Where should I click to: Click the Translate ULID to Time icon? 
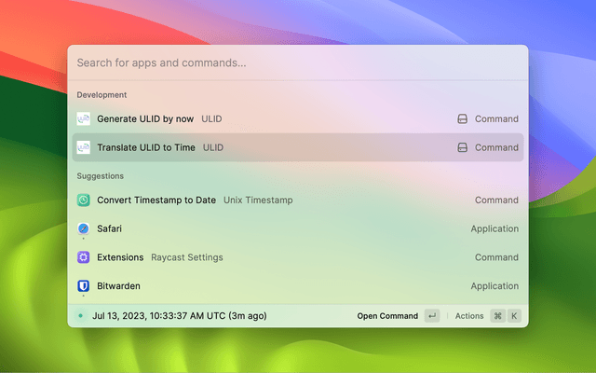pyautogui.click(x=83, y=147)
